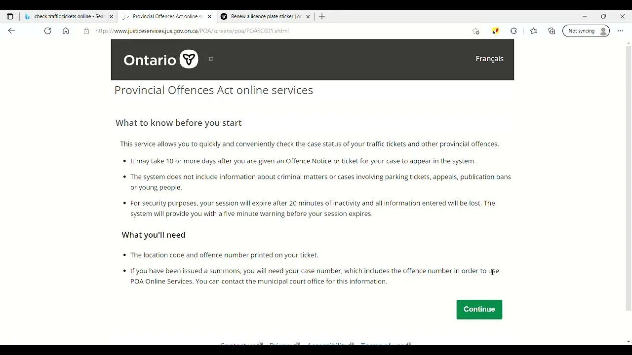This screenshot has height=355, width=632.
Task: Open the Collections icon
Action: [x=552, y=31]
